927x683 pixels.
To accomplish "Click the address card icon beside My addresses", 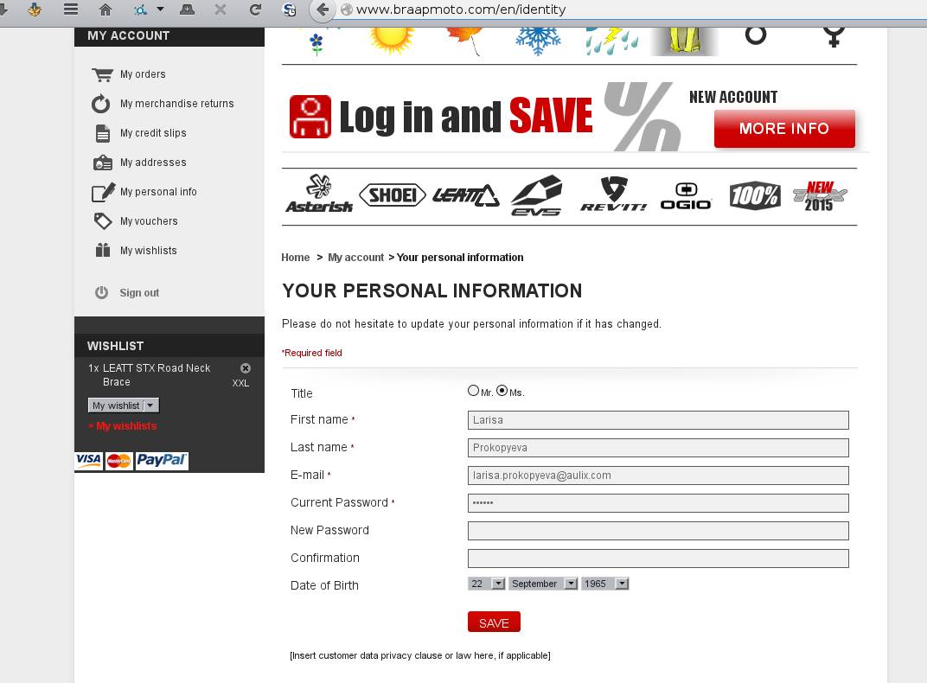I will (x=103, y=163).
